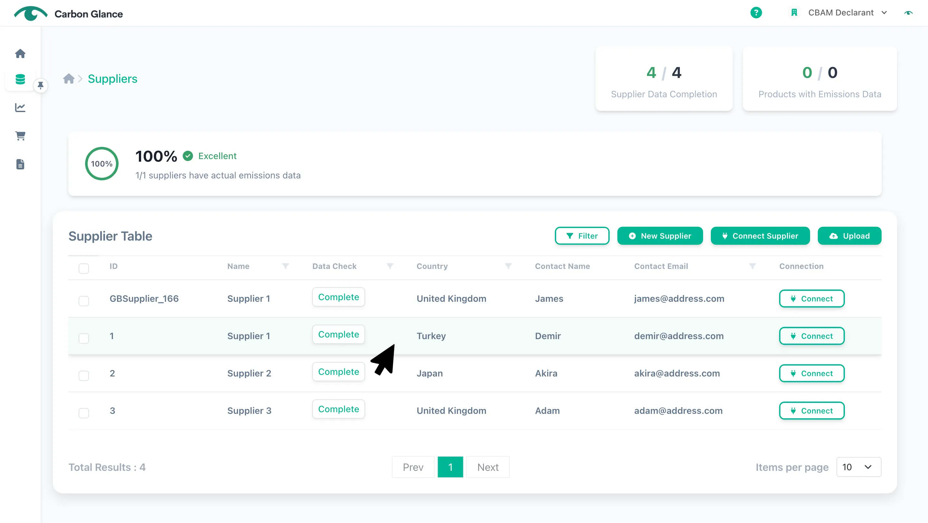
Task: Connect the adam@address.com supplier
Action: point(812,411)
